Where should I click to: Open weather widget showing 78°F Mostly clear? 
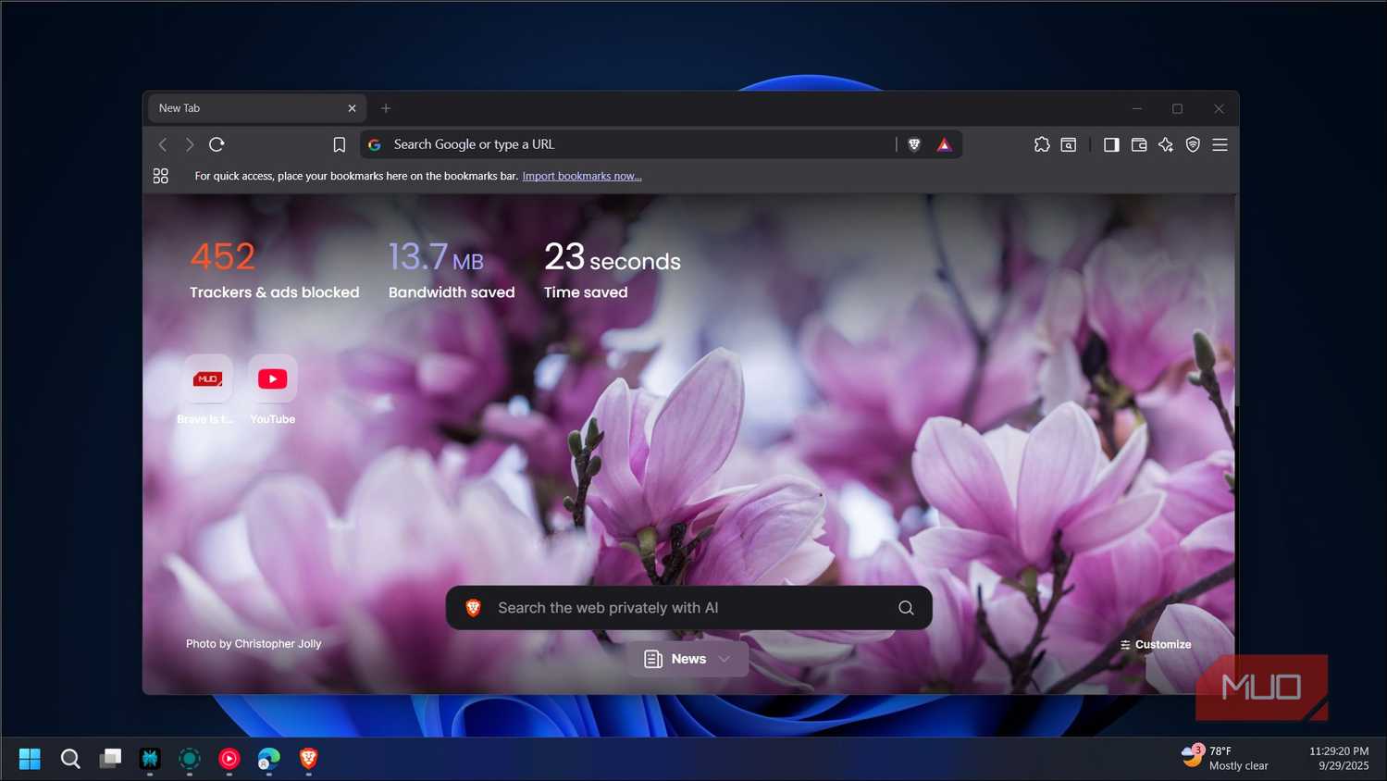click(x=1226, y=758)
